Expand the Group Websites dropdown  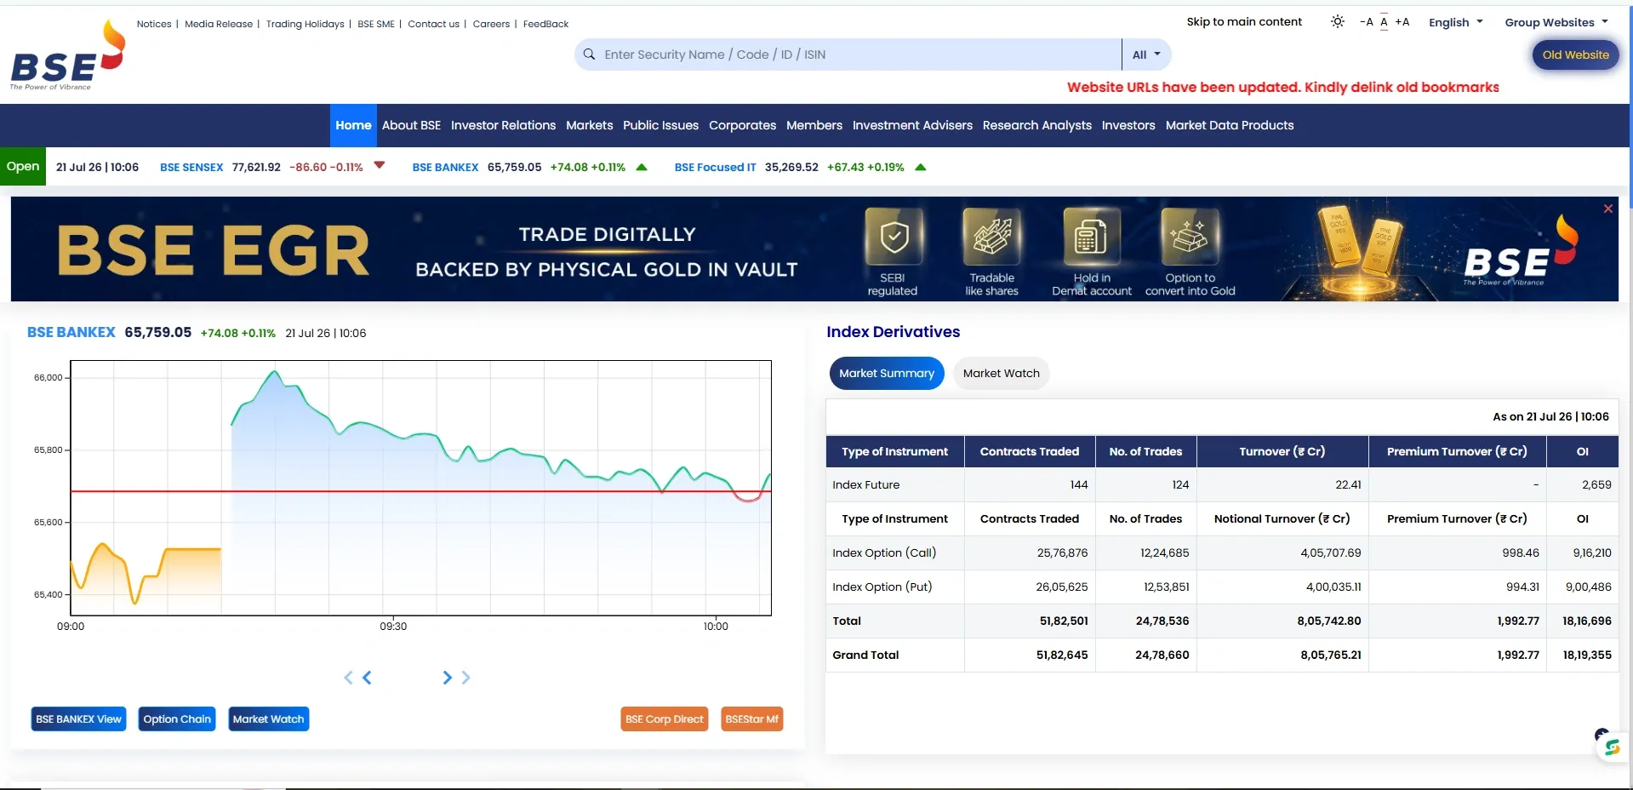[1556, 22]
